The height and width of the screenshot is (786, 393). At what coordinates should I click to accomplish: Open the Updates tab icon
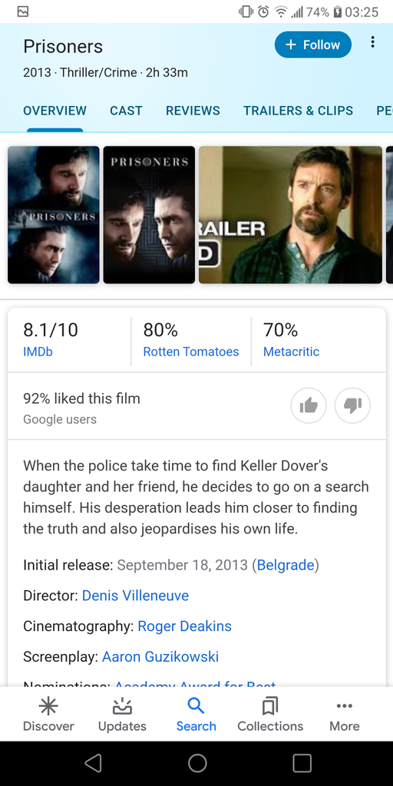pyautogui.click(x=122, y=706)
